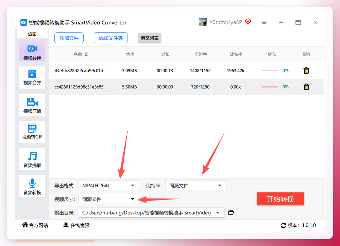Click the progress bar of 44effb822d22 row

coord(270,71)
